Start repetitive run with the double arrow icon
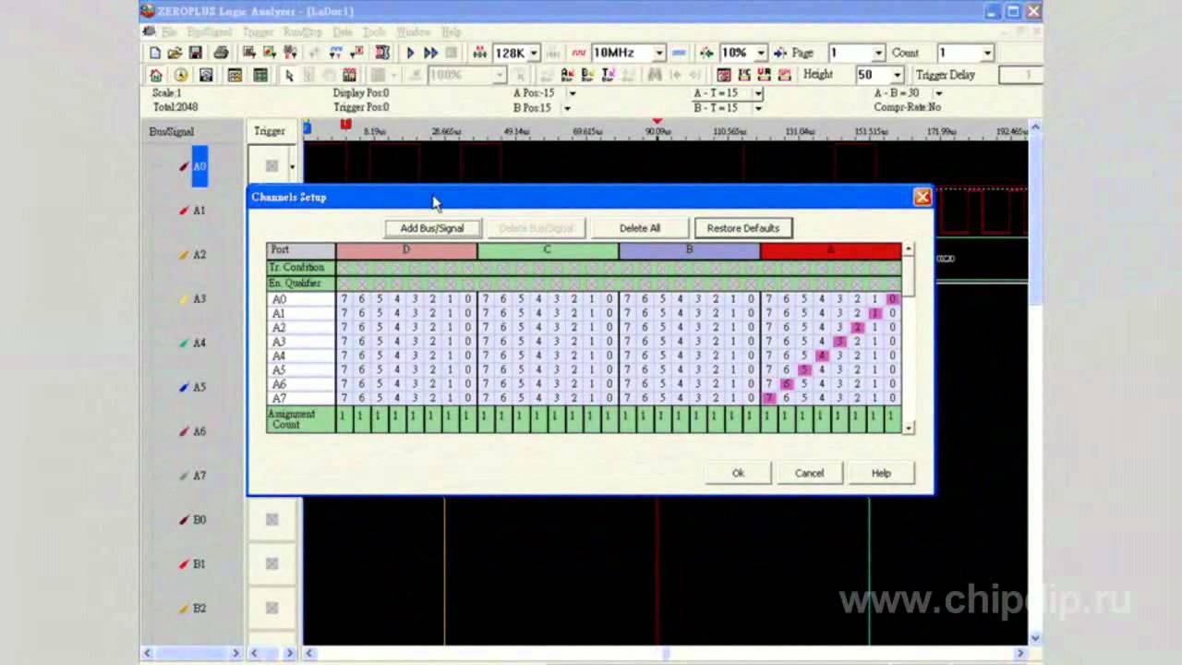 pyautogui.click(x=430, y=53)
